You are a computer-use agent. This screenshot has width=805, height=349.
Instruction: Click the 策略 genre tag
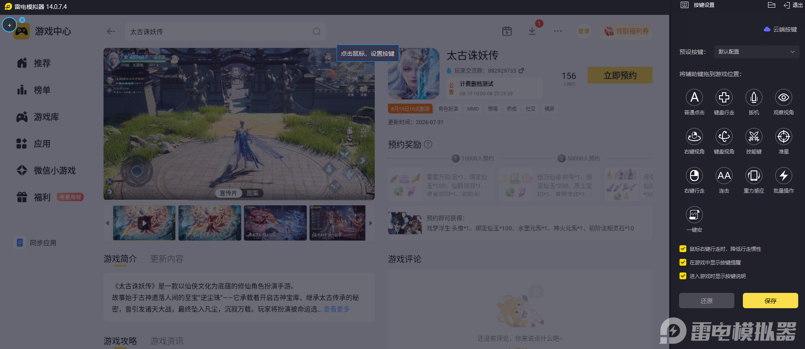coord(493,109)
